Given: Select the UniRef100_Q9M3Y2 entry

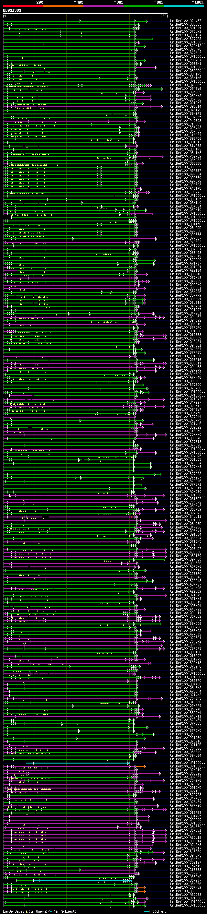Looking at the screenshot, I should tap(186, 320).
